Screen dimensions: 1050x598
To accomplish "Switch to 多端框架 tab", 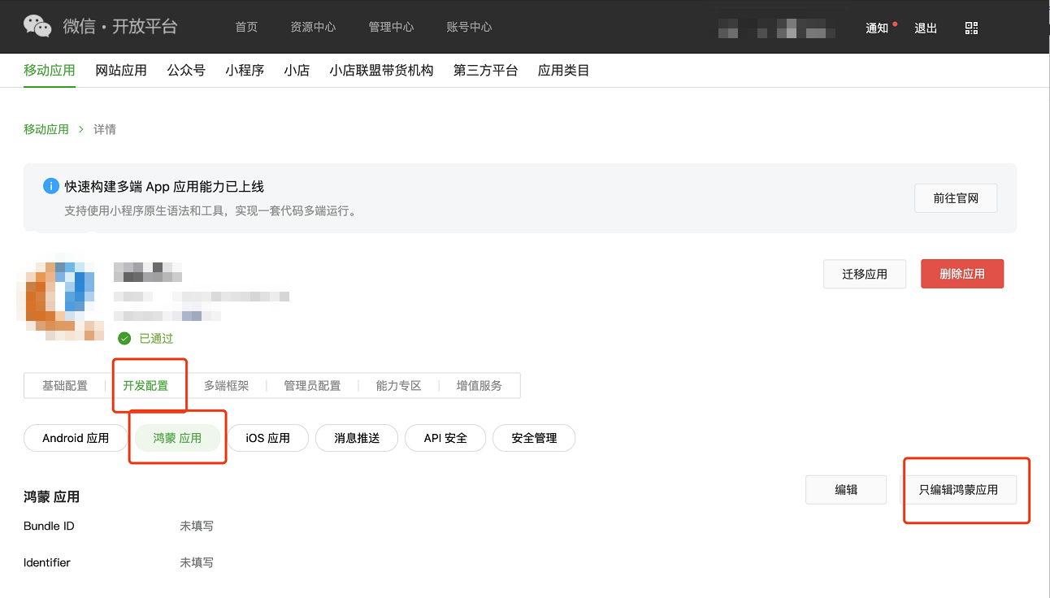I will (227, 386).
